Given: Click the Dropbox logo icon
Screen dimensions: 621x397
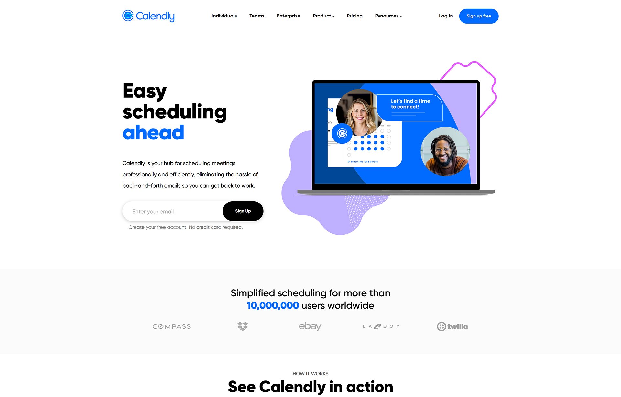Looking at the screenshot, I should pyautogui.click(x=243, y=326).
